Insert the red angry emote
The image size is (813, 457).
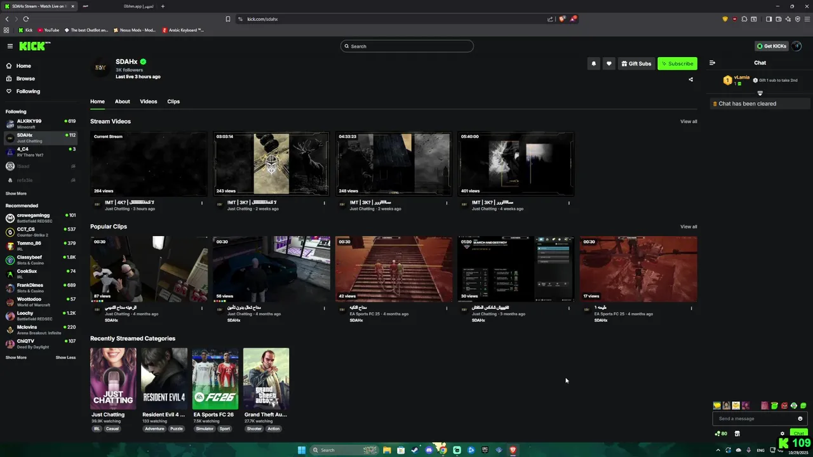click(784, 406)
